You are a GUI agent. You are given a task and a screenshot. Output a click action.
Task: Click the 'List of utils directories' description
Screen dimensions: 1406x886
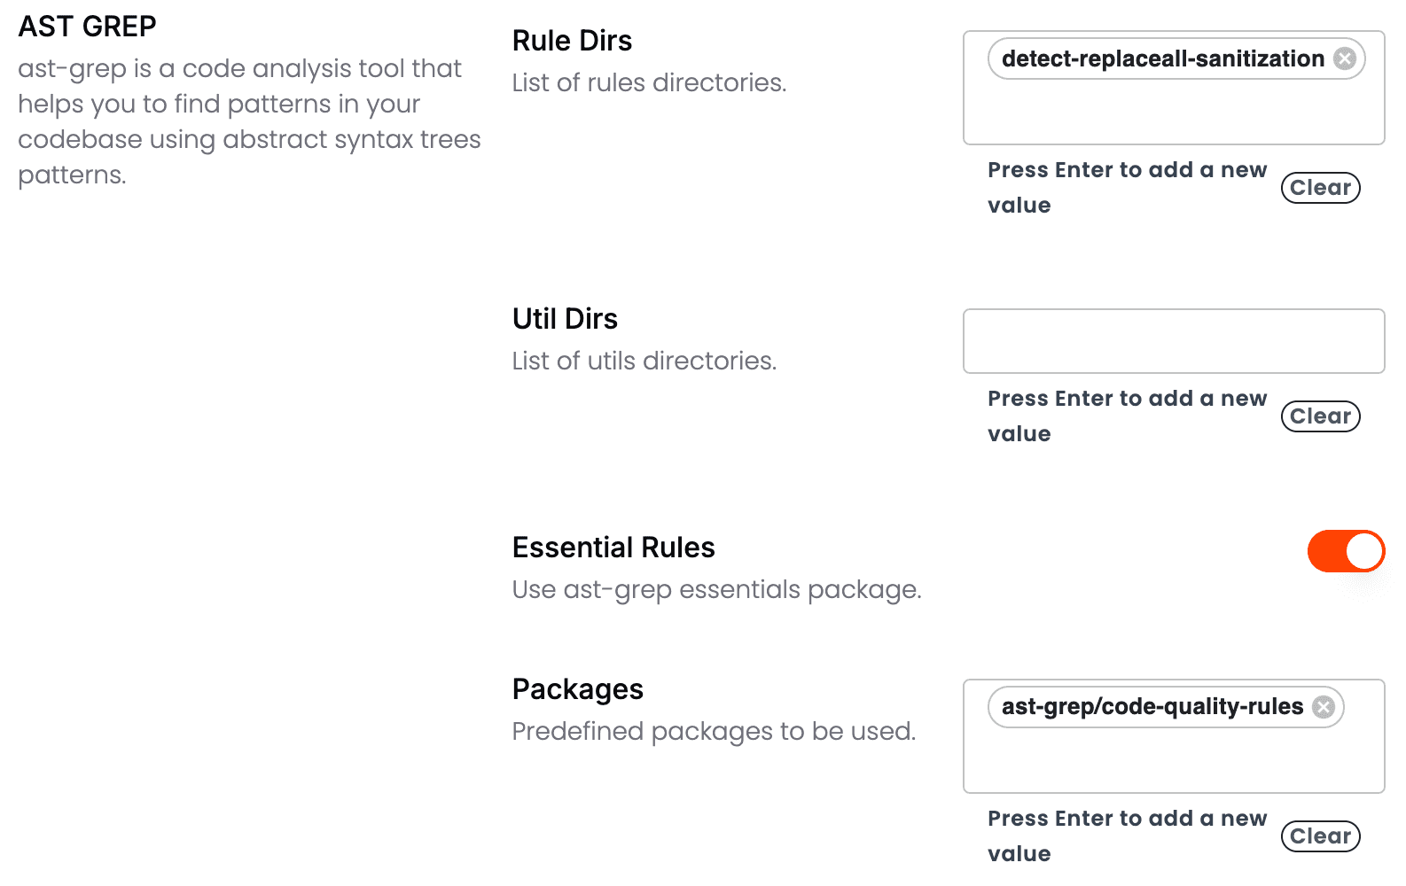(x=644, y=361)
